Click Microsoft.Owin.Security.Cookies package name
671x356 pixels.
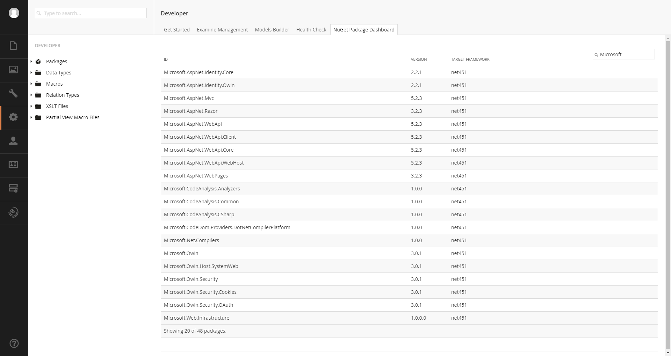point(200,292)
